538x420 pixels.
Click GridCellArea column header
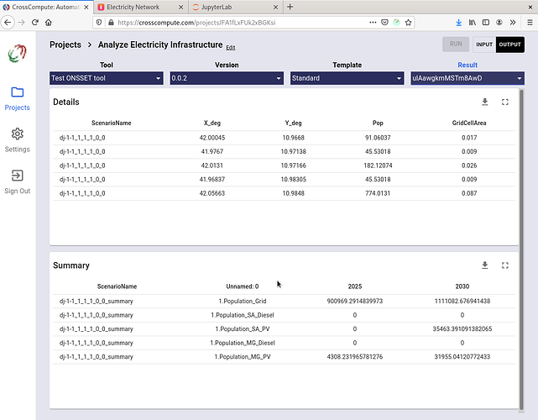coord(469,123)
